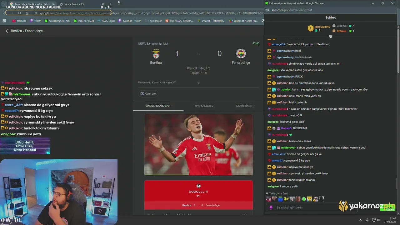Screen dimensions: 400x225
Task: Insert the green parrot emote in chat
Action: pyautogui.click(x=304, y=199)
